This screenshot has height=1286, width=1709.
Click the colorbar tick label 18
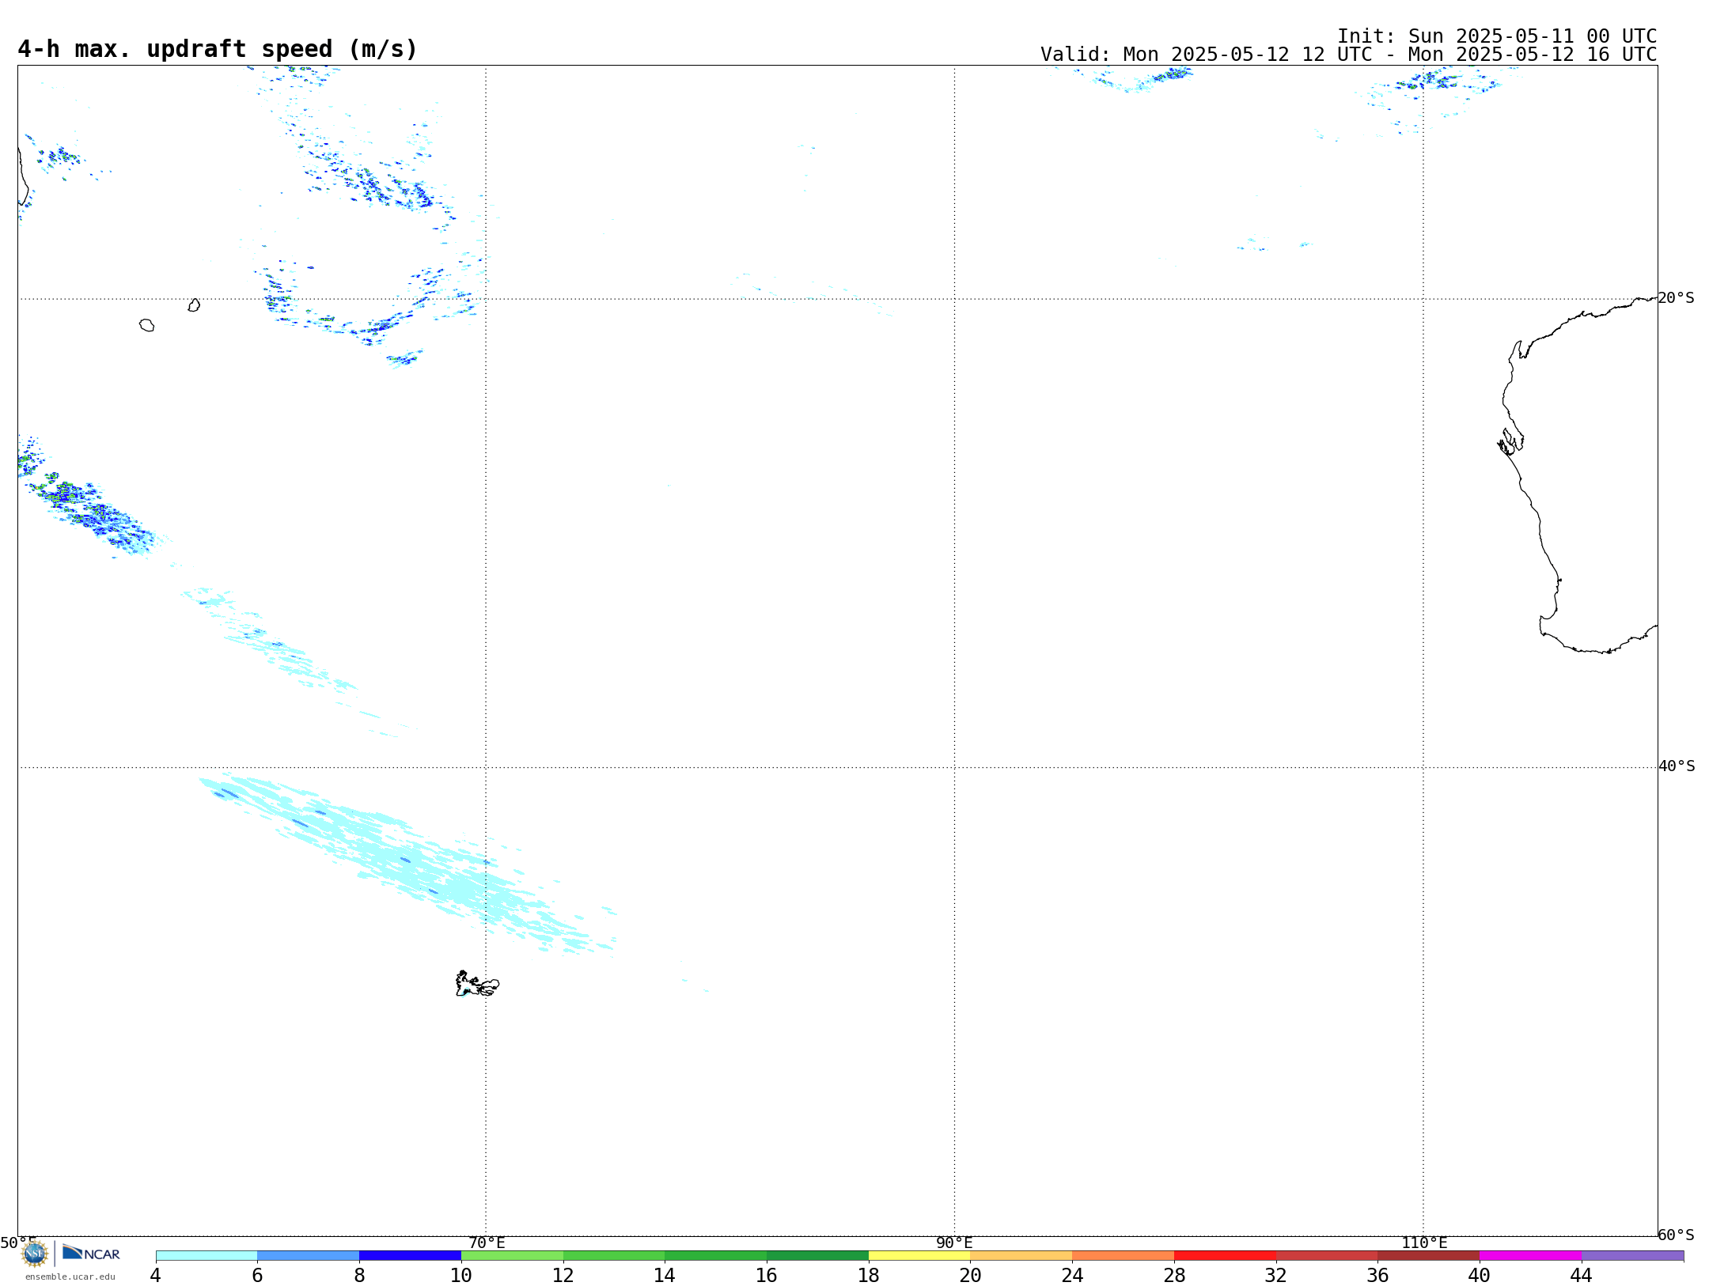click(869, 1275)
